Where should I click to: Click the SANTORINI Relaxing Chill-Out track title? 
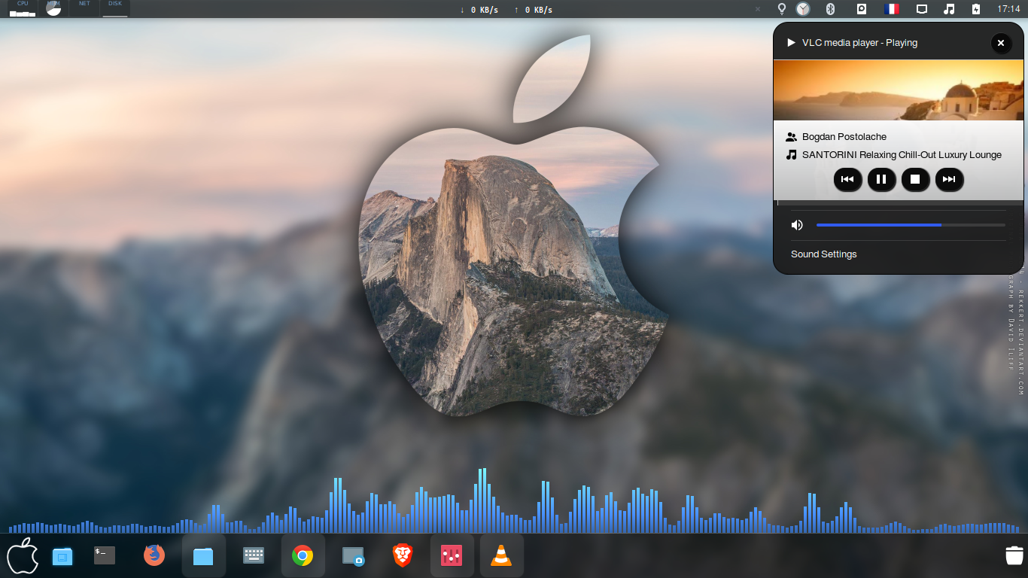click(902, 155)
